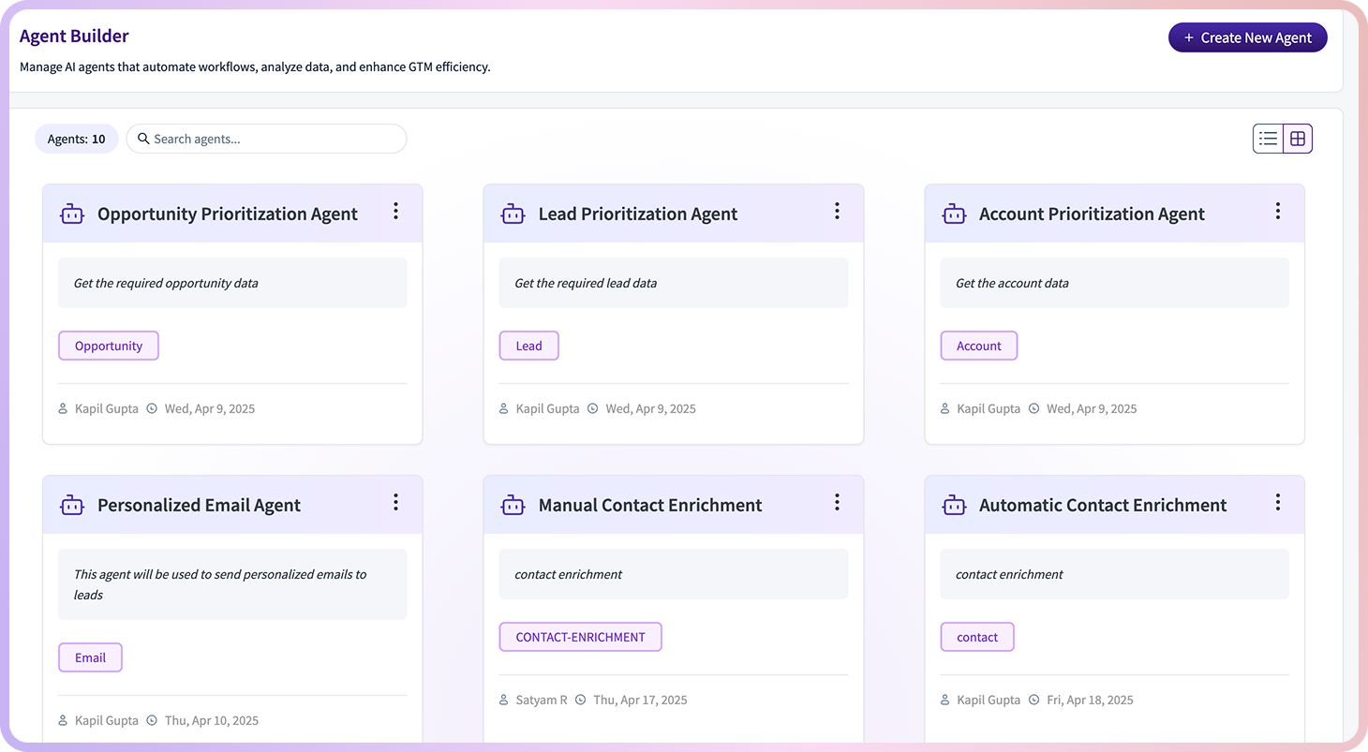Select the Opportunity tag
Screen dimensions: 1368x752
[109, 346]
